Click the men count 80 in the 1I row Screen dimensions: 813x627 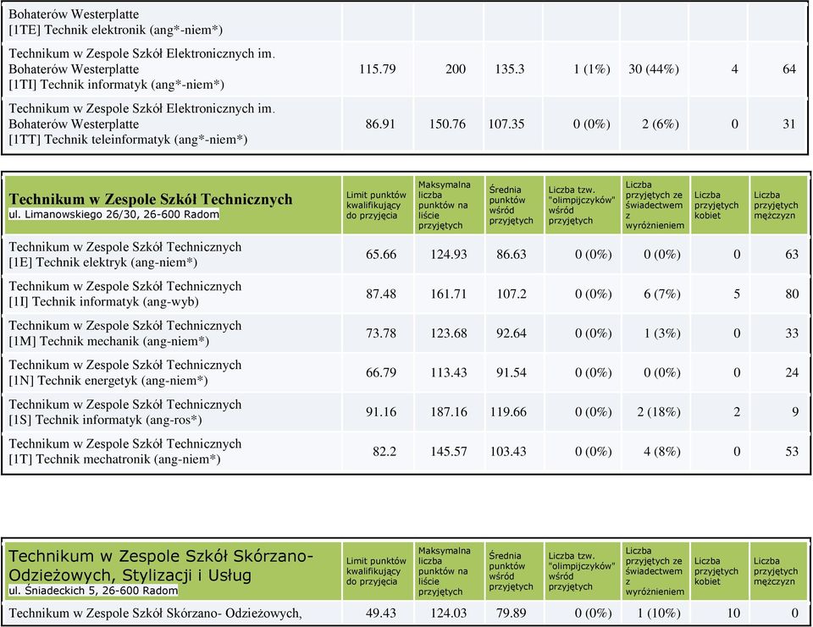(792, 294)
